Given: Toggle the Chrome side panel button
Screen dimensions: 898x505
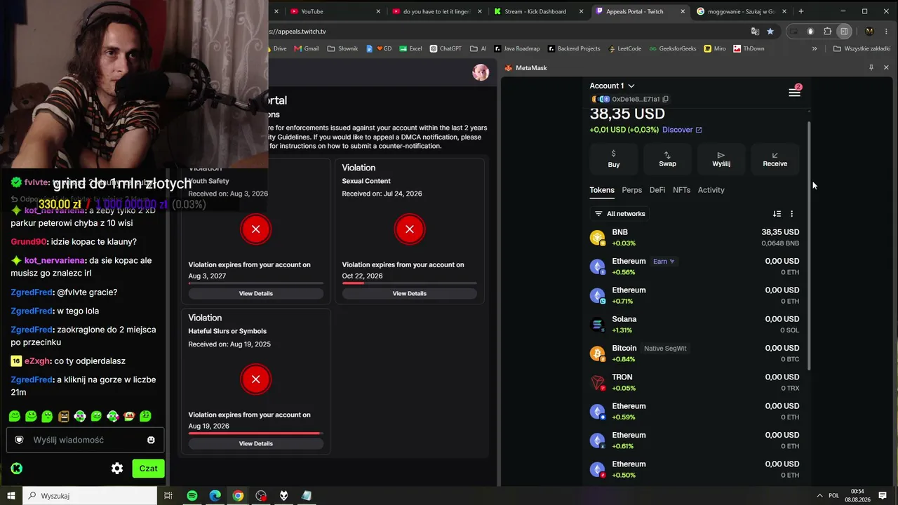Looking at the screenshot, I should [845, 32].
